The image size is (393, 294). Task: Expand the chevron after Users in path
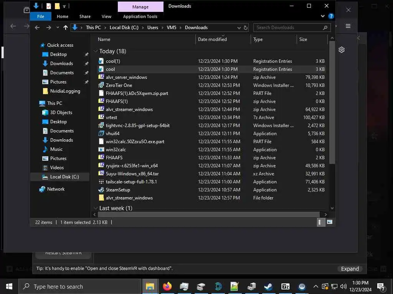[x=162, y=28]
